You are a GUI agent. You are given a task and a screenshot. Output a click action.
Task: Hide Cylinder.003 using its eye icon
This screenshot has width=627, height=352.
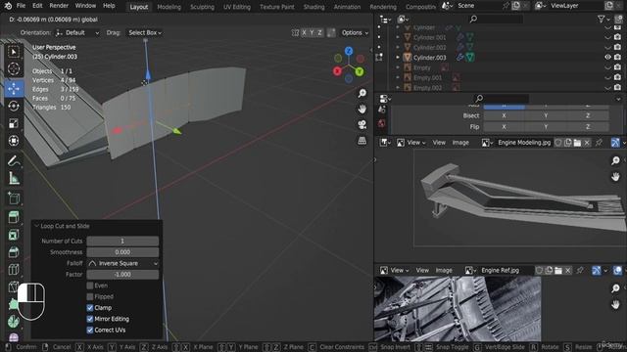click(607, 57)
